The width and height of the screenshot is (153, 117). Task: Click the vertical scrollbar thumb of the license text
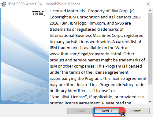[150, 49]
